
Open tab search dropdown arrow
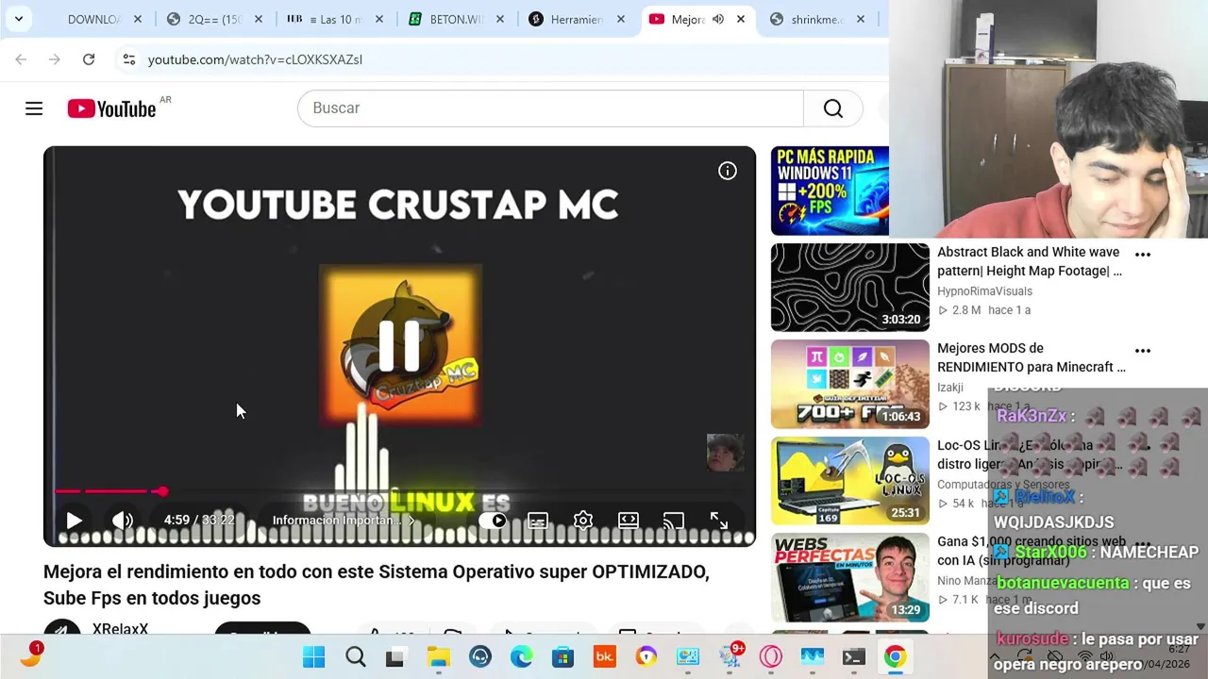coord(18,19)
